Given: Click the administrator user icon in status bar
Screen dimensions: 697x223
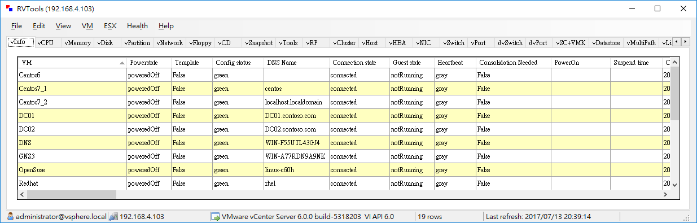Looking at the screenshot, I should coord(11,216).
